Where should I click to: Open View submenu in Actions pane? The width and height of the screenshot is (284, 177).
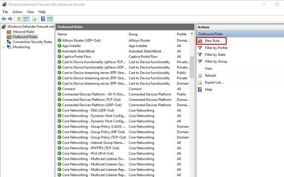[209, 69]
